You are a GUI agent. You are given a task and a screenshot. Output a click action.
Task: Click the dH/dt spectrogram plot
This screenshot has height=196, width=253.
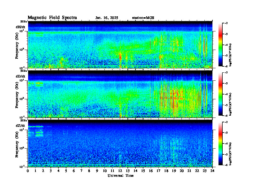120,45
